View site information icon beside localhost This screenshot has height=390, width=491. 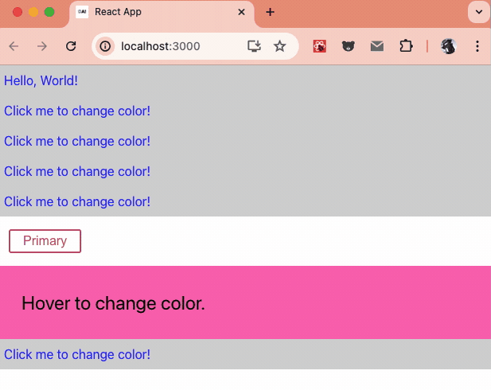point(105,46)
